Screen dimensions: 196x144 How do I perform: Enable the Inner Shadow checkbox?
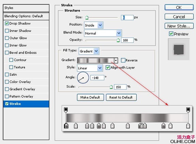click(x=7, y=31)
